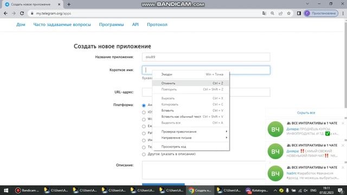Dismiss the Nadin notification with X
The image size is (347, 195).
click(343, 167)
